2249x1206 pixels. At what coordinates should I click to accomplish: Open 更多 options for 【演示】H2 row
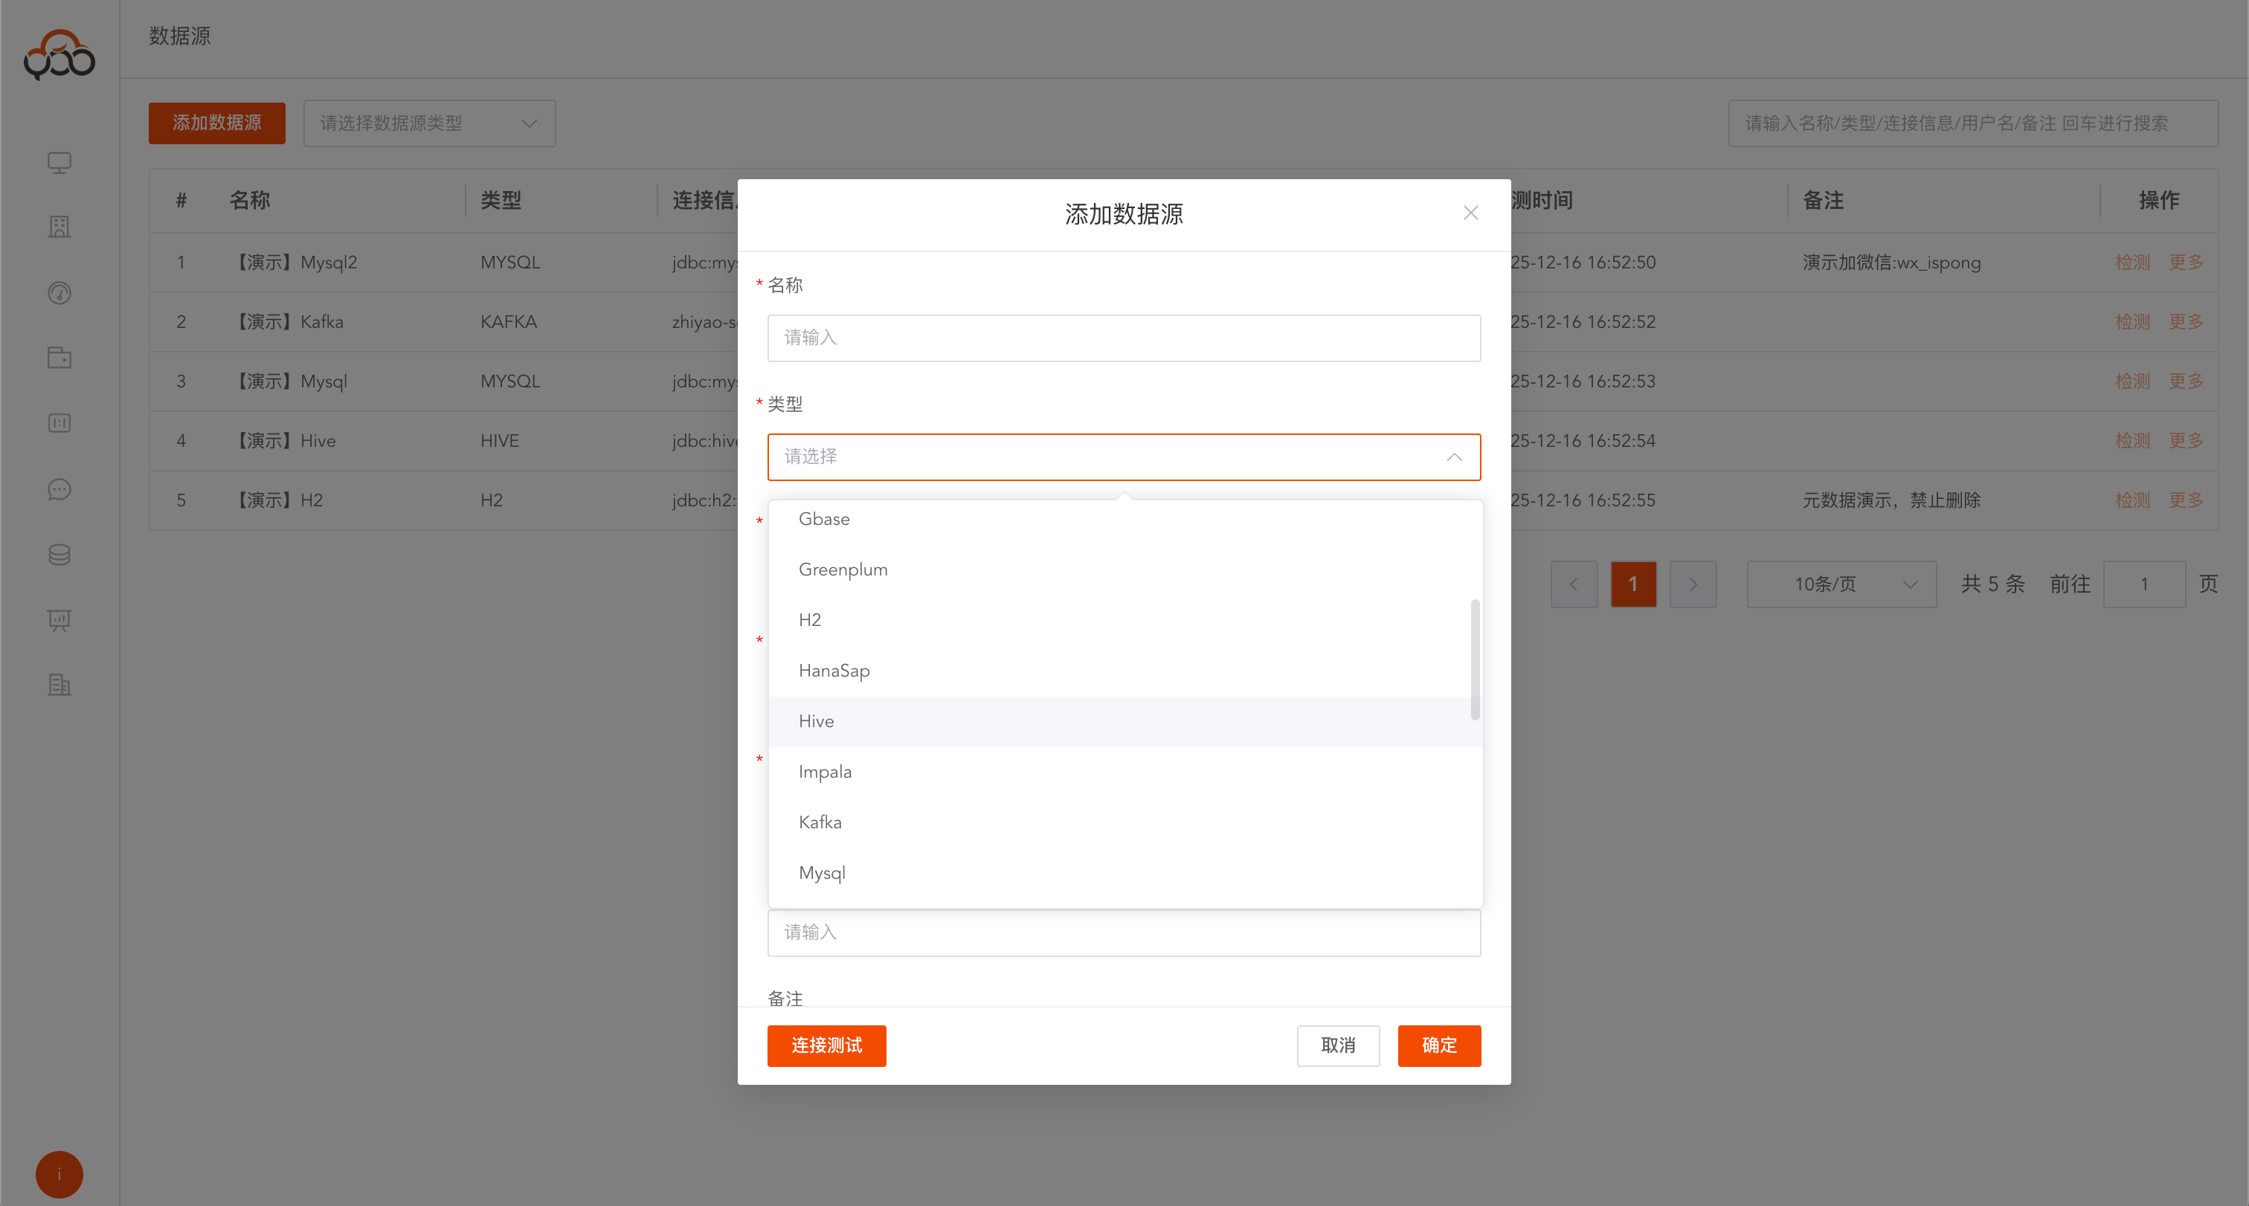[2185, 500]
